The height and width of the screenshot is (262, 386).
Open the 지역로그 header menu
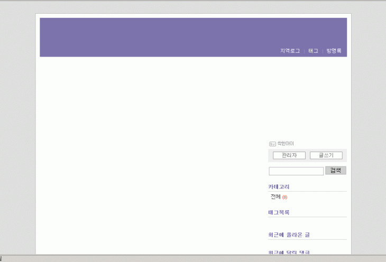[x=290, y=51]
